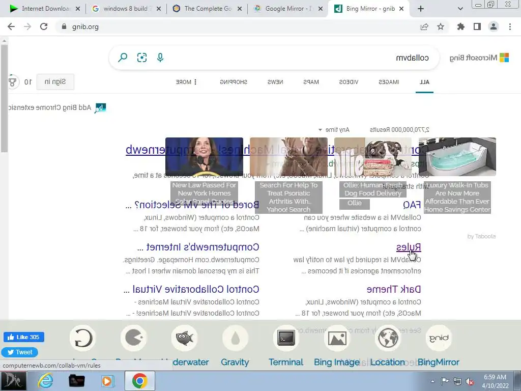The width and height of the screenshot is (521, 391).
Task: Click the mirrored Sign in button
Action: click(x=55, y=82)
